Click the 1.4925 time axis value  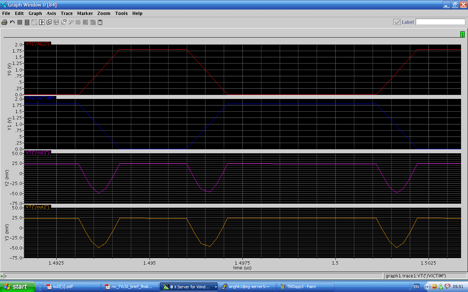[x=56, y=263]
